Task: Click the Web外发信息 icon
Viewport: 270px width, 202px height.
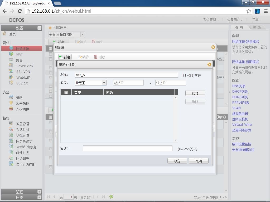Action: (11, 147)
